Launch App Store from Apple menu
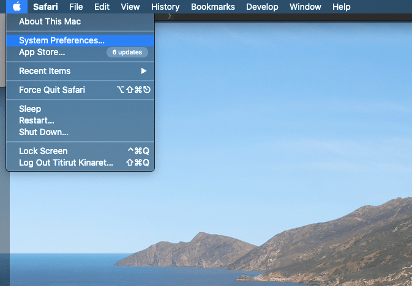The image size is (412, 286). click(42, 52)
